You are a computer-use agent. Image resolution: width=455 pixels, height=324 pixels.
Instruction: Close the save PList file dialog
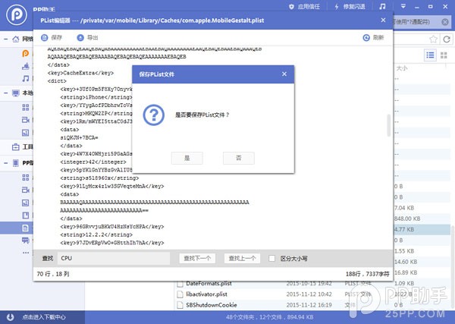284,74
